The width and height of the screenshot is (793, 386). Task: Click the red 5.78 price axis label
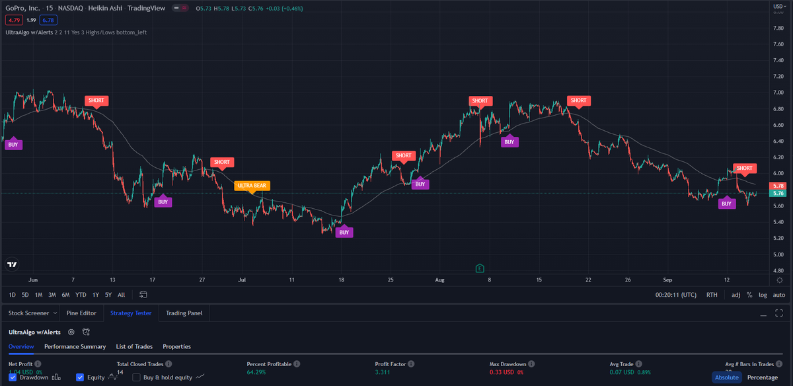click(x=778, y=186)
